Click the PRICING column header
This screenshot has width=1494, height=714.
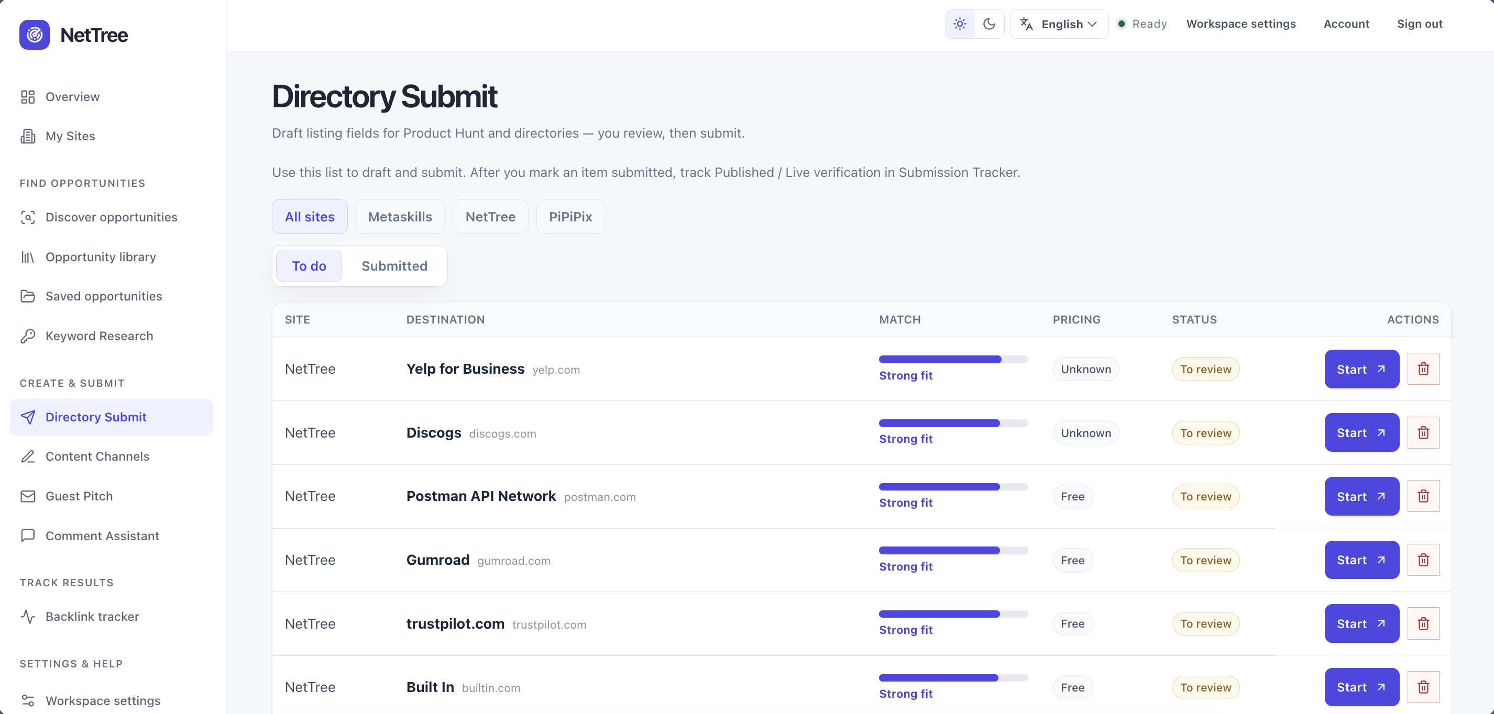[x=1076, y=320]
